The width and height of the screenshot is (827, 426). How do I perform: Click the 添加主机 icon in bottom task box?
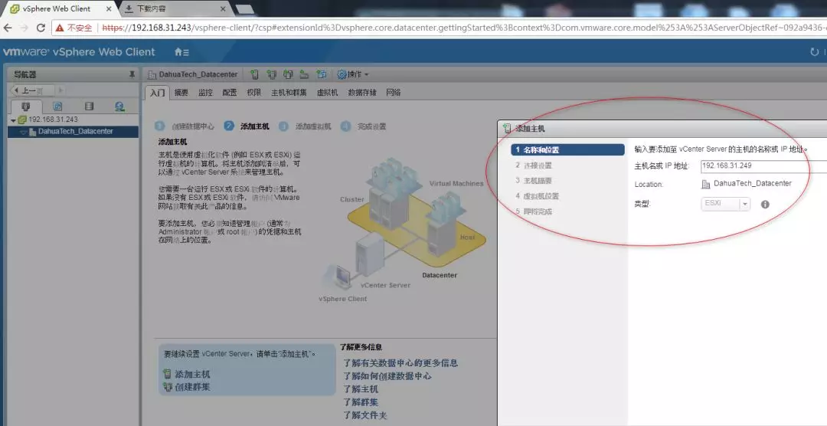[167, 374]
